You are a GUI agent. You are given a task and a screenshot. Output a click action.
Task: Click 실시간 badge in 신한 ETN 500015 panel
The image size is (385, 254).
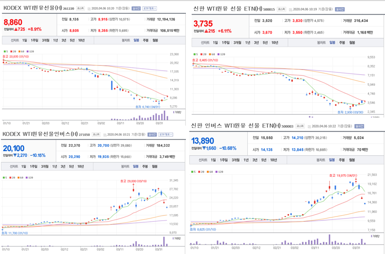click(340, 9)
